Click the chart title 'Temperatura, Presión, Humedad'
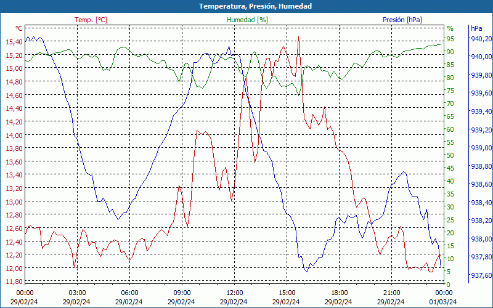 pos(255,6)
